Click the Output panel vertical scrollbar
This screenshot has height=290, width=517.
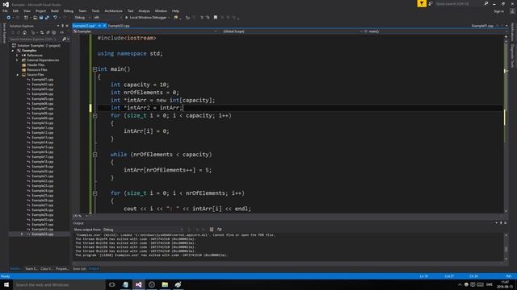tap(506, 247)
